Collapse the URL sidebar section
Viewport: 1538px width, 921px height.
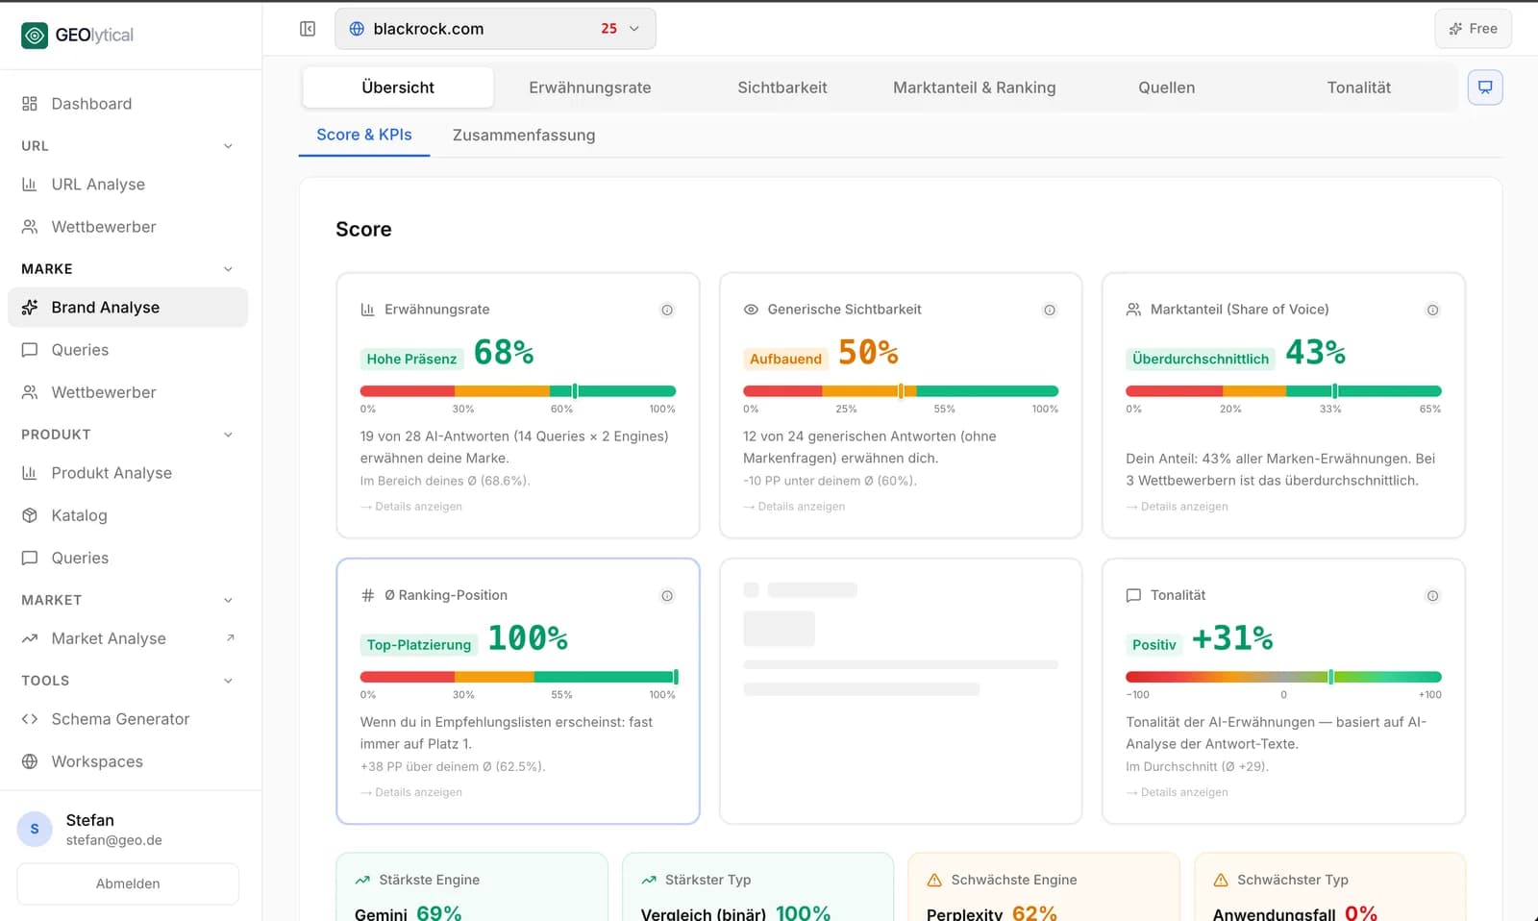(x=228, y=146)
